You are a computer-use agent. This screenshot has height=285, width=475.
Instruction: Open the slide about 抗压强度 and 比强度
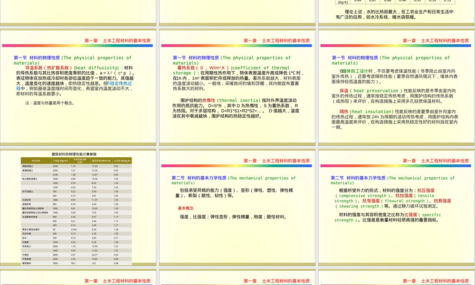point(397,208)
